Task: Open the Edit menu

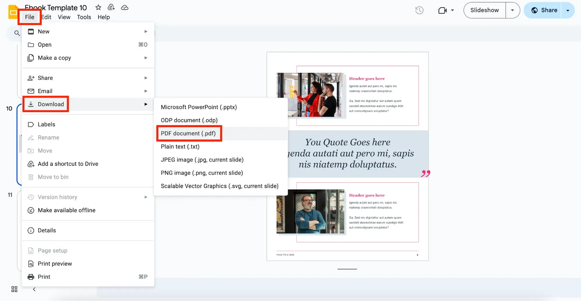Action: (x=46, y=17)
